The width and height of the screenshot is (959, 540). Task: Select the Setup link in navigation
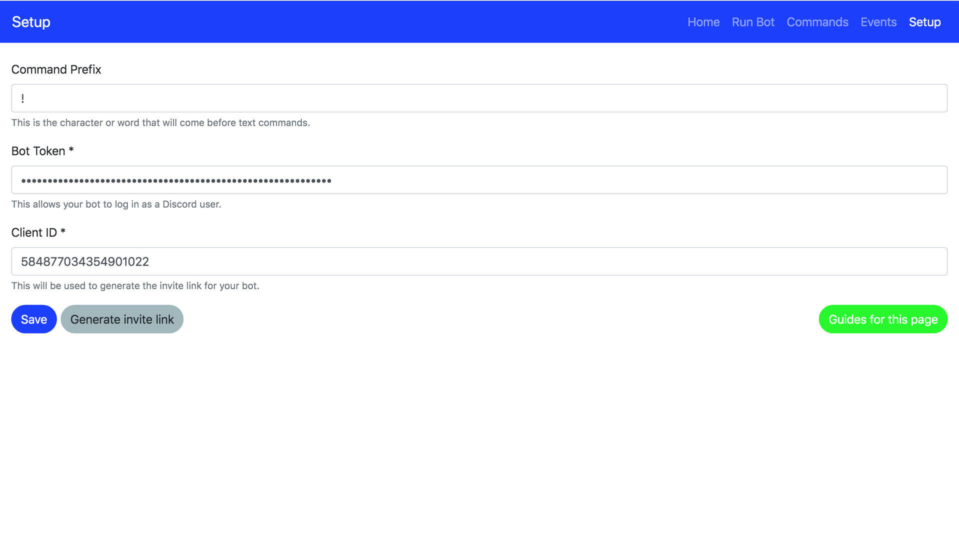pos(924,22)
